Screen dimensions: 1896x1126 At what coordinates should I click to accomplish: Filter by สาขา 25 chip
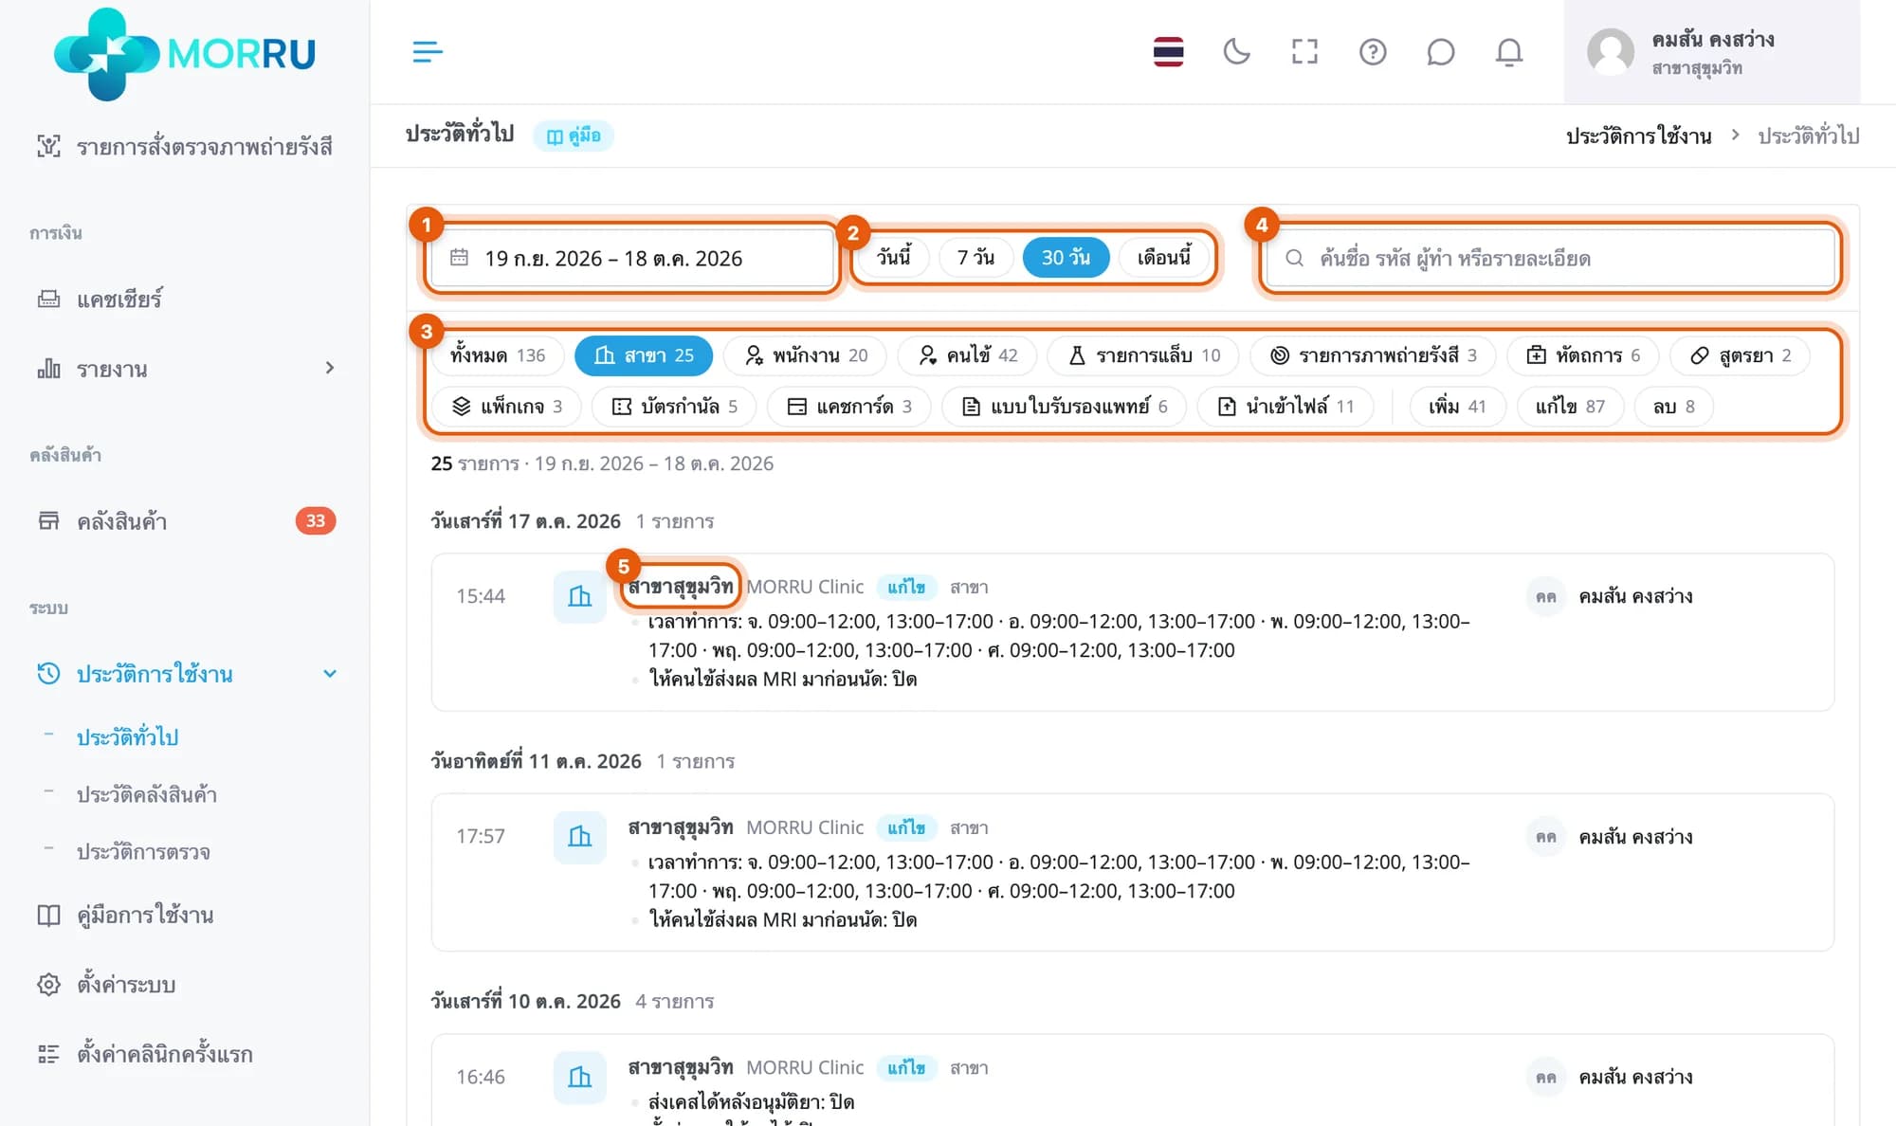pos(644,355)
